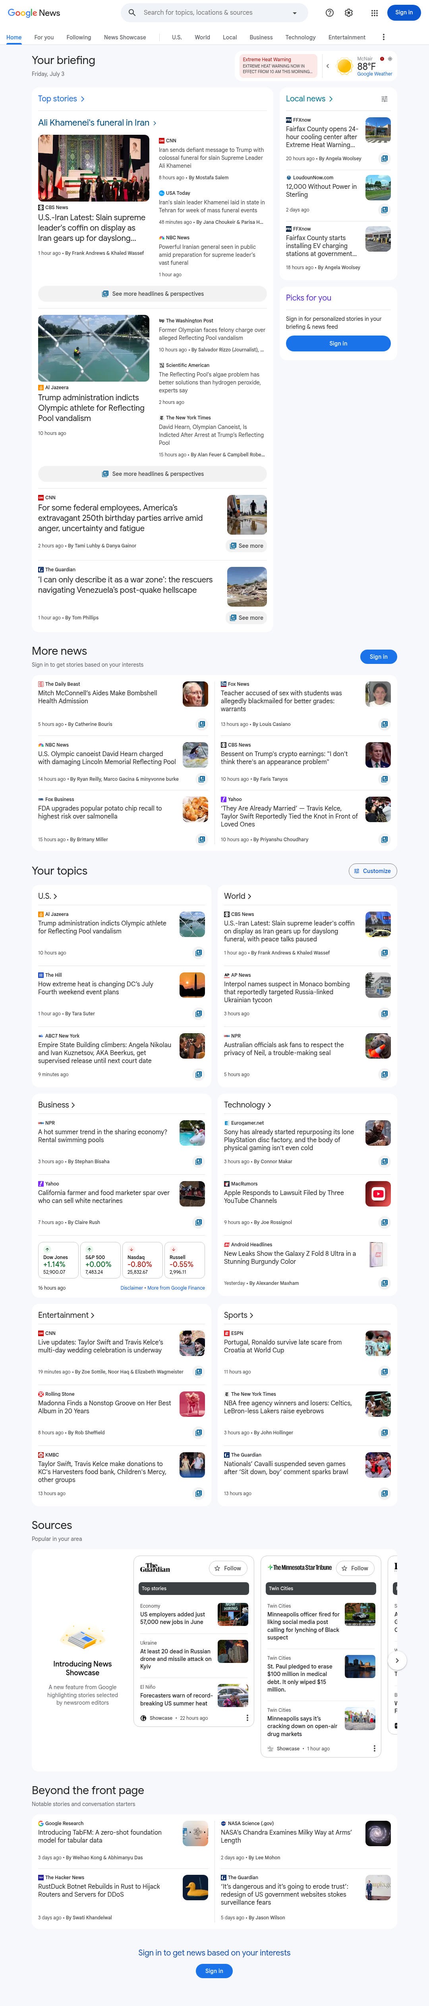Switch to the For you tab
The height and width of the screenshot is (2006, 429).
(44, 37)
